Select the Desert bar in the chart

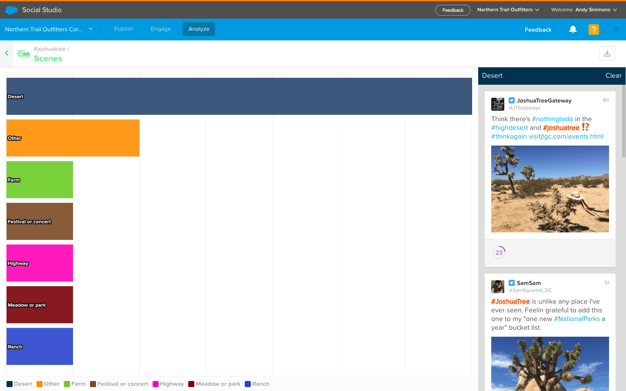[239, 96]
